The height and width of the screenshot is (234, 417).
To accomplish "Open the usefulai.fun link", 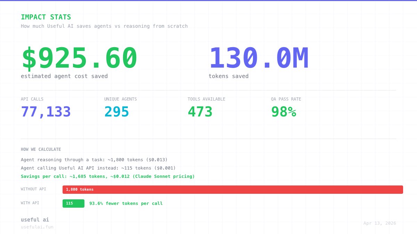I will pyautogui.click(x=37, y=227).
